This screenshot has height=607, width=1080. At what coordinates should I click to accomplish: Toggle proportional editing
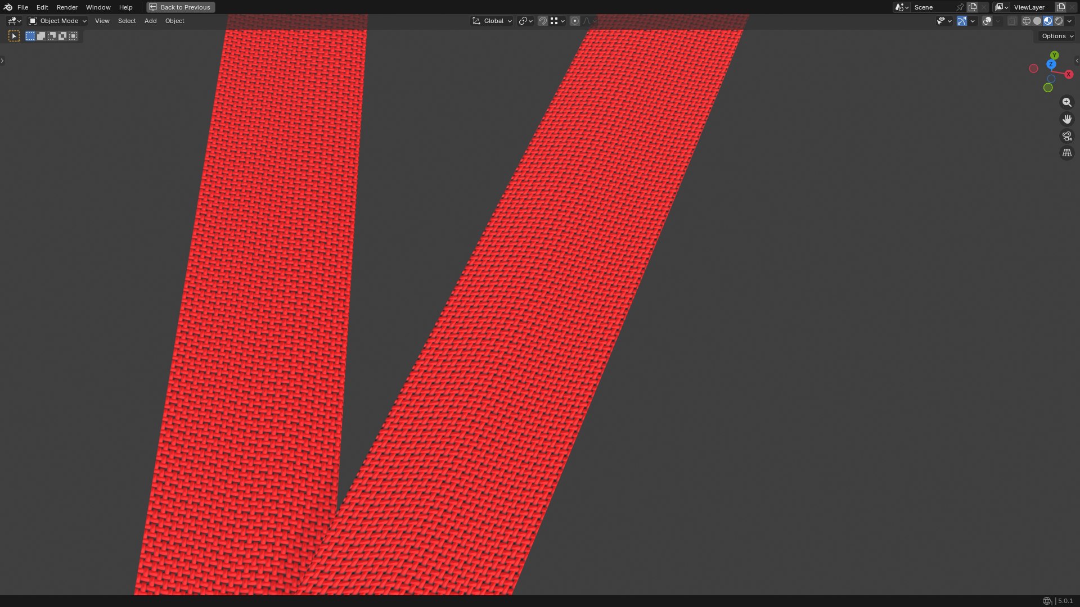click(575, 21)
